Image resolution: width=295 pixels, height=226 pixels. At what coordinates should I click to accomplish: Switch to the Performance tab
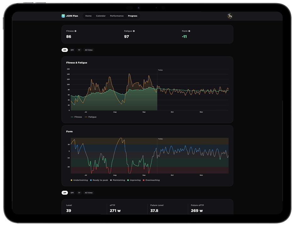click(x=117, y=16)
